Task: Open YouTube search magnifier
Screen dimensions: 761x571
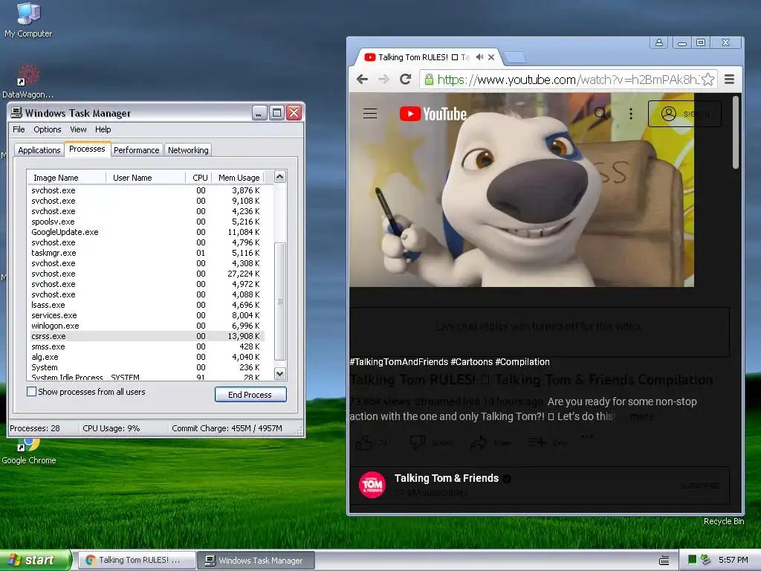Action: pyautogui.click(x=600, y=114)
